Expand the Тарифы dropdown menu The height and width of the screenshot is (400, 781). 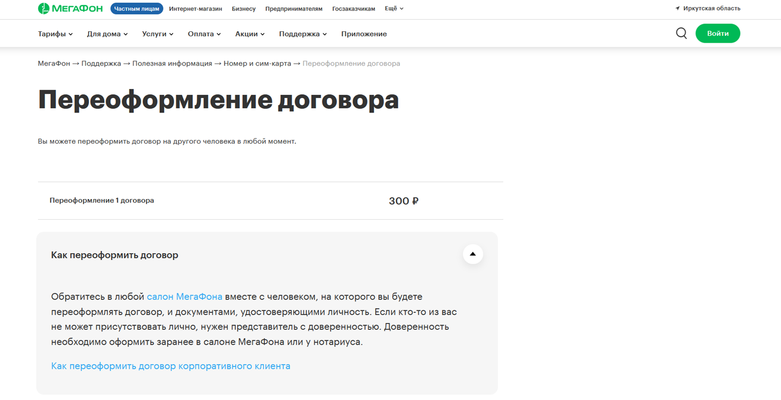pos(55,34)
